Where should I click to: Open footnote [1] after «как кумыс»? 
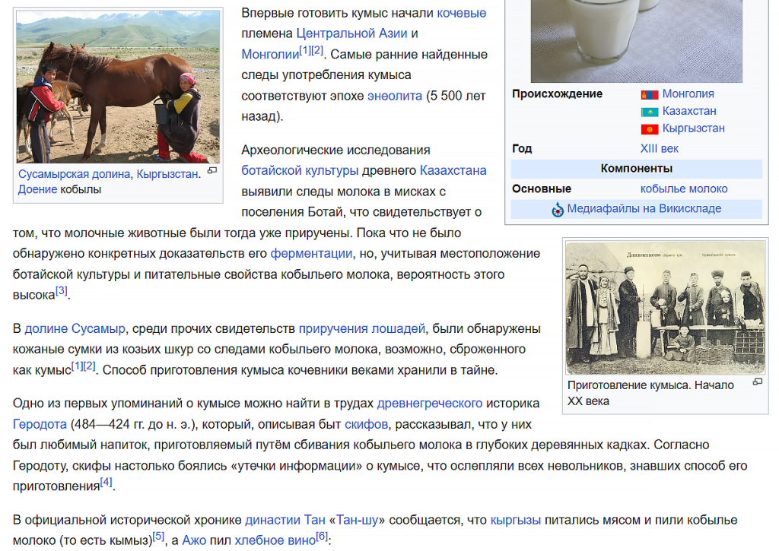[x=77, y=366]
